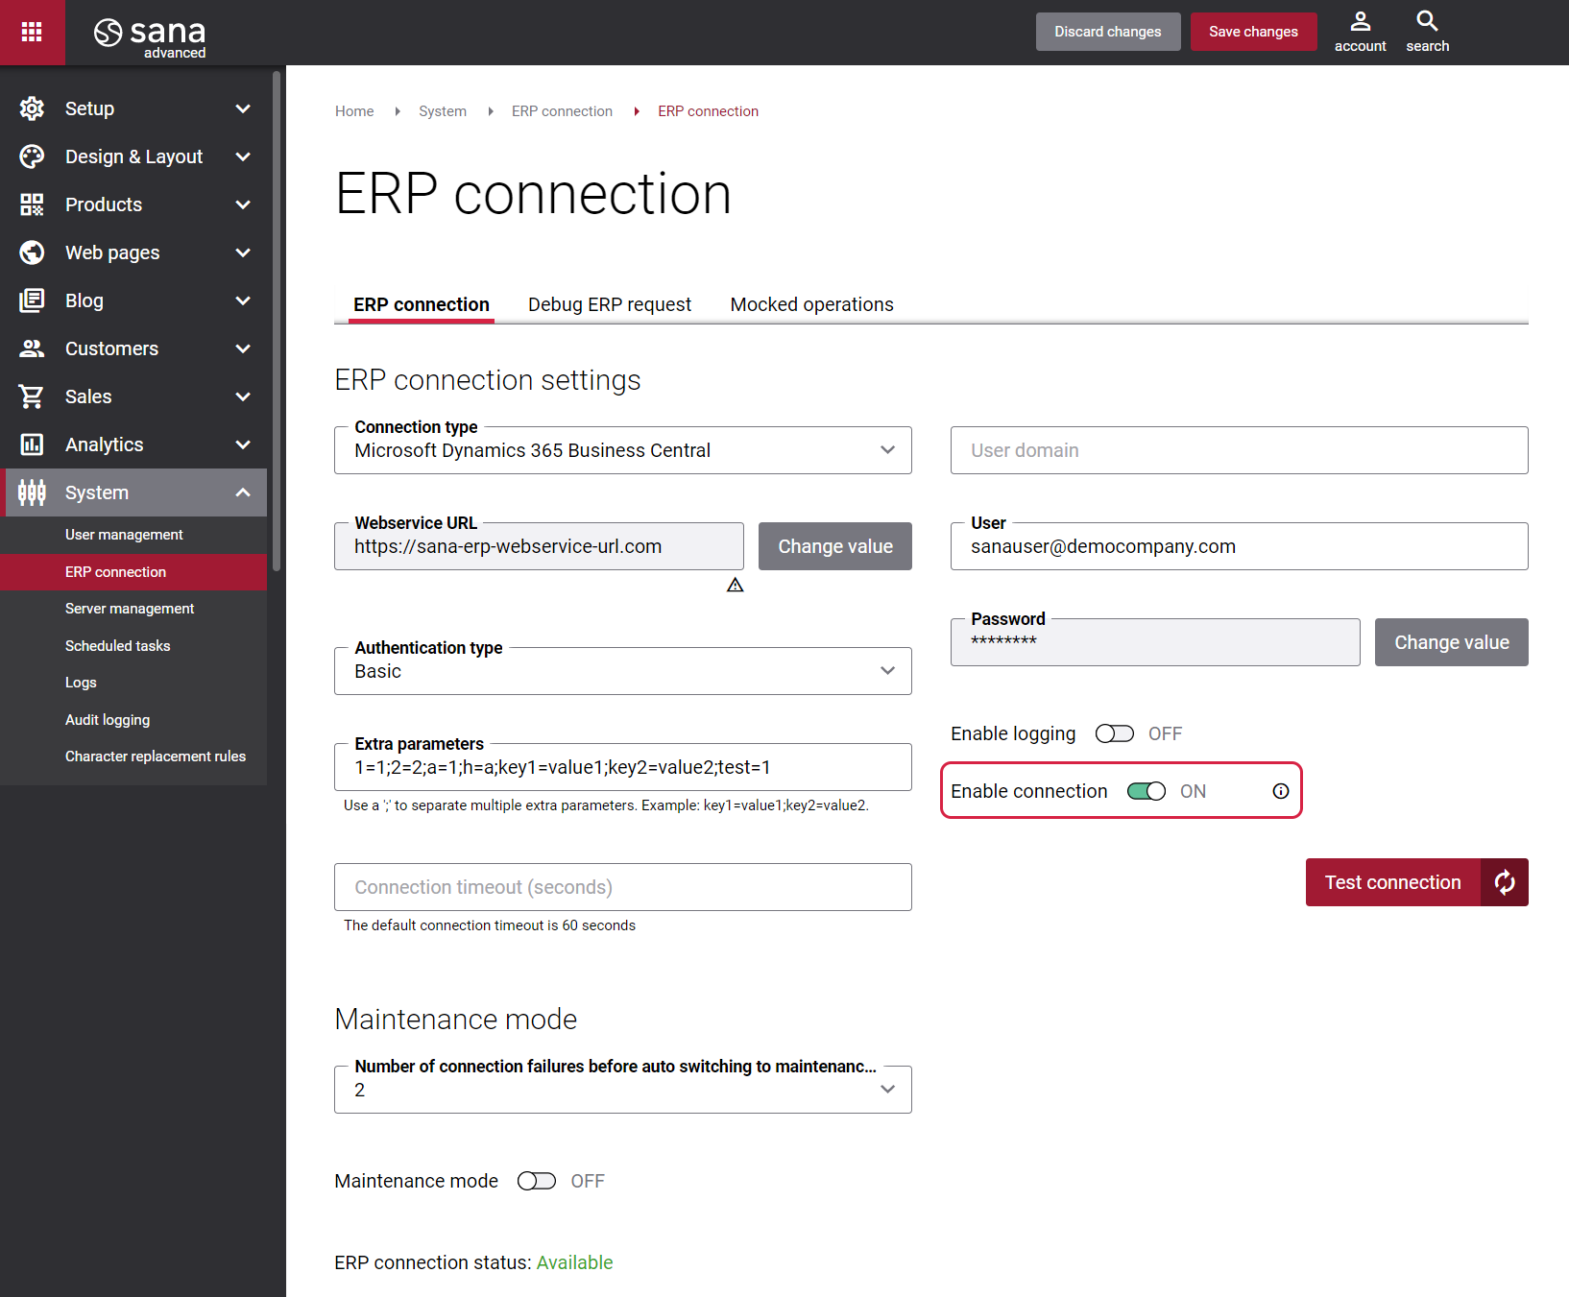Screen dimensions: 1569x1297
Task: Click the sidebar vertical scrollbar
Action: pos(277,322)
